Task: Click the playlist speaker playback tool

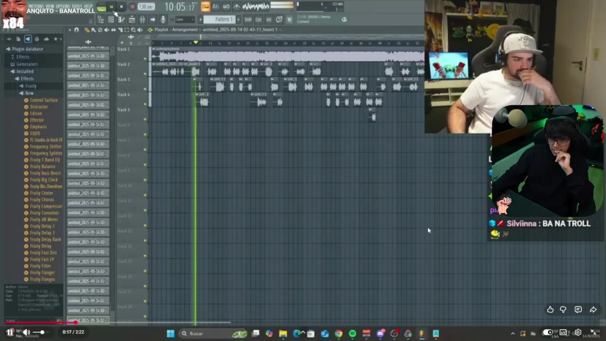Action: click(x=140, y=30)
